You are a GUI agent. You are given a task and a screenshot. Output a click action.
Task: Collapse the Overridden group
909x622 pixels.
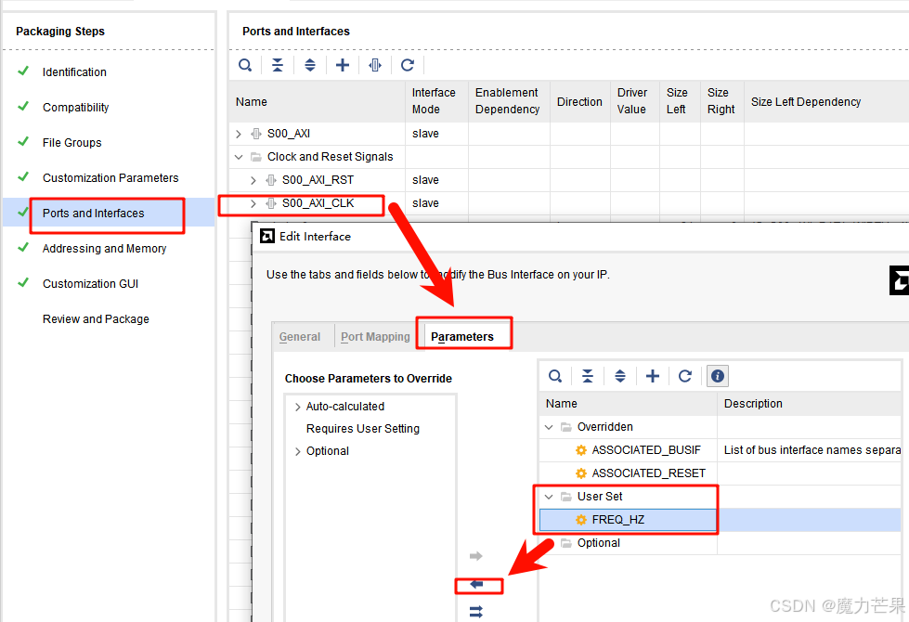coord(549,427)
